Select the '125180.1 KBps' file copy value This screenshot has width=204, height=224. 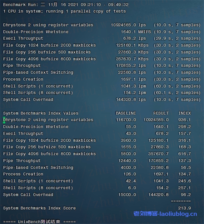(x=132, y=45)
